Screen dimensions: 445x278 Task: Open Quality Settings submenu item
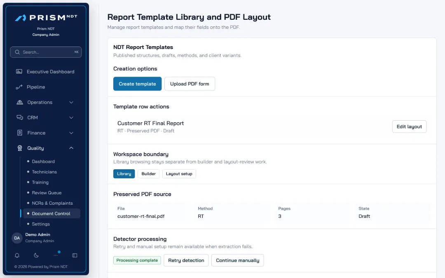[x=40, y=224]
